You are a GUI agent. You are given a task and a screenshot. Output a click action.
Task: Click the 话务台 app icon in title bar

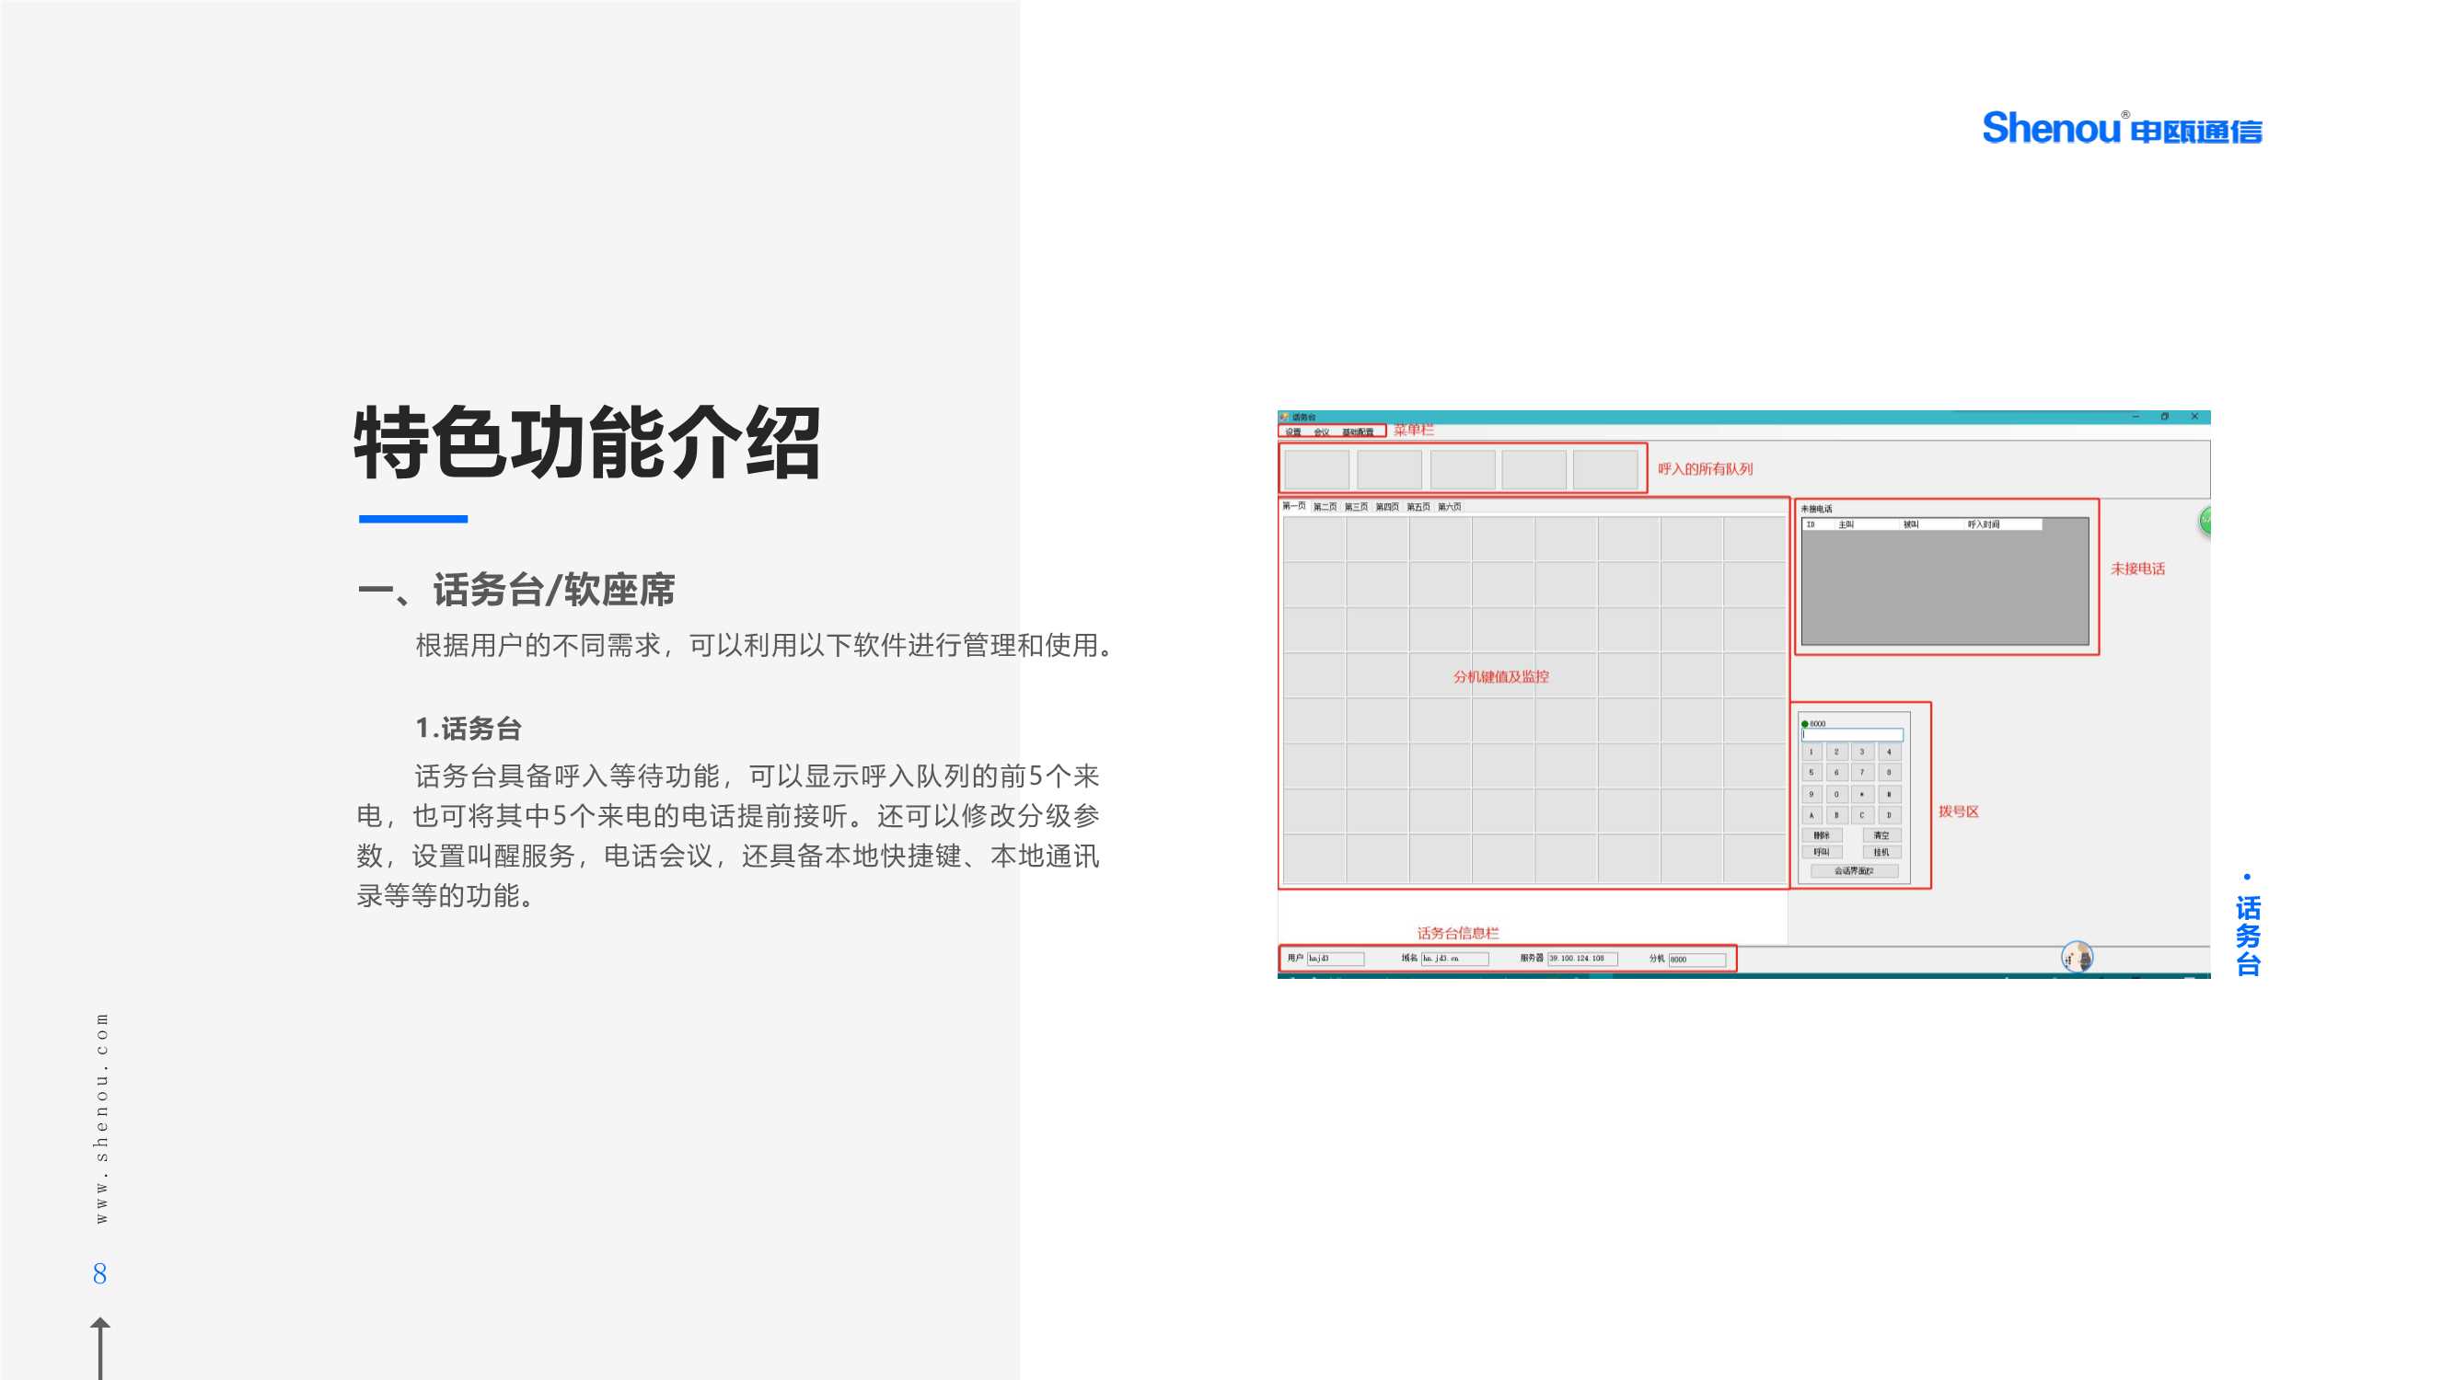[x=1284, y=416]
